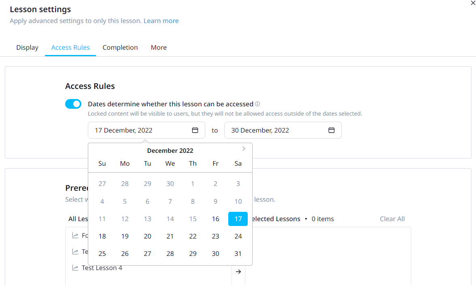Open the start date calendar icon
The height and width of the screenshot is (285, 476).
click(195, 130)
